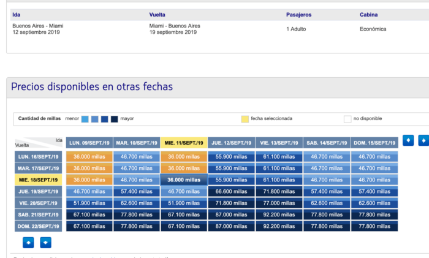Screen dimensions: 429x258
Task: Select the JUE. 19/SEPT./19 return row header
Action: pos(38,191)
